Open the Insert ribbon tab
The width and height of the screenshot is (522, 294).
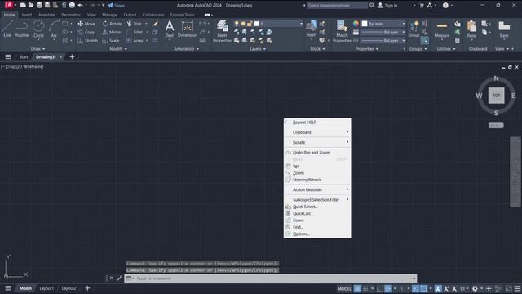27,15
